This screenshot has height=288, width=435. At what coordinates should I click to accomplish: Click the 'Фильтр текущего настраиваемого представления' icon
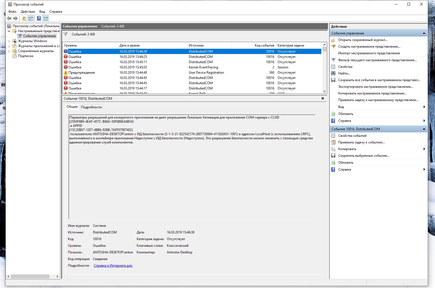point(333,60)
